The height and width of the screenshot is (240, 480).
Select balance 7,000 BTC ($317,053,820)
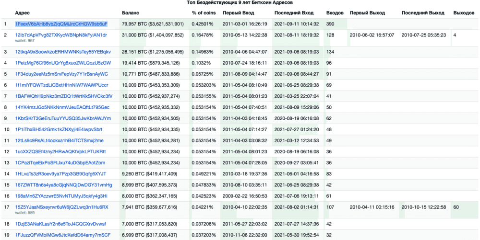point(149,224)
